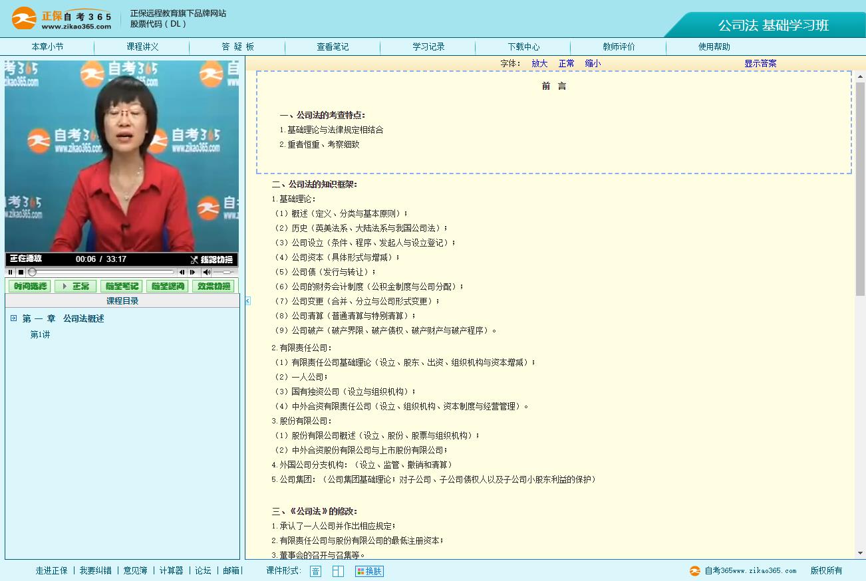
Task: Open the 我要纠错 footer link
Action: pos(96,570)
